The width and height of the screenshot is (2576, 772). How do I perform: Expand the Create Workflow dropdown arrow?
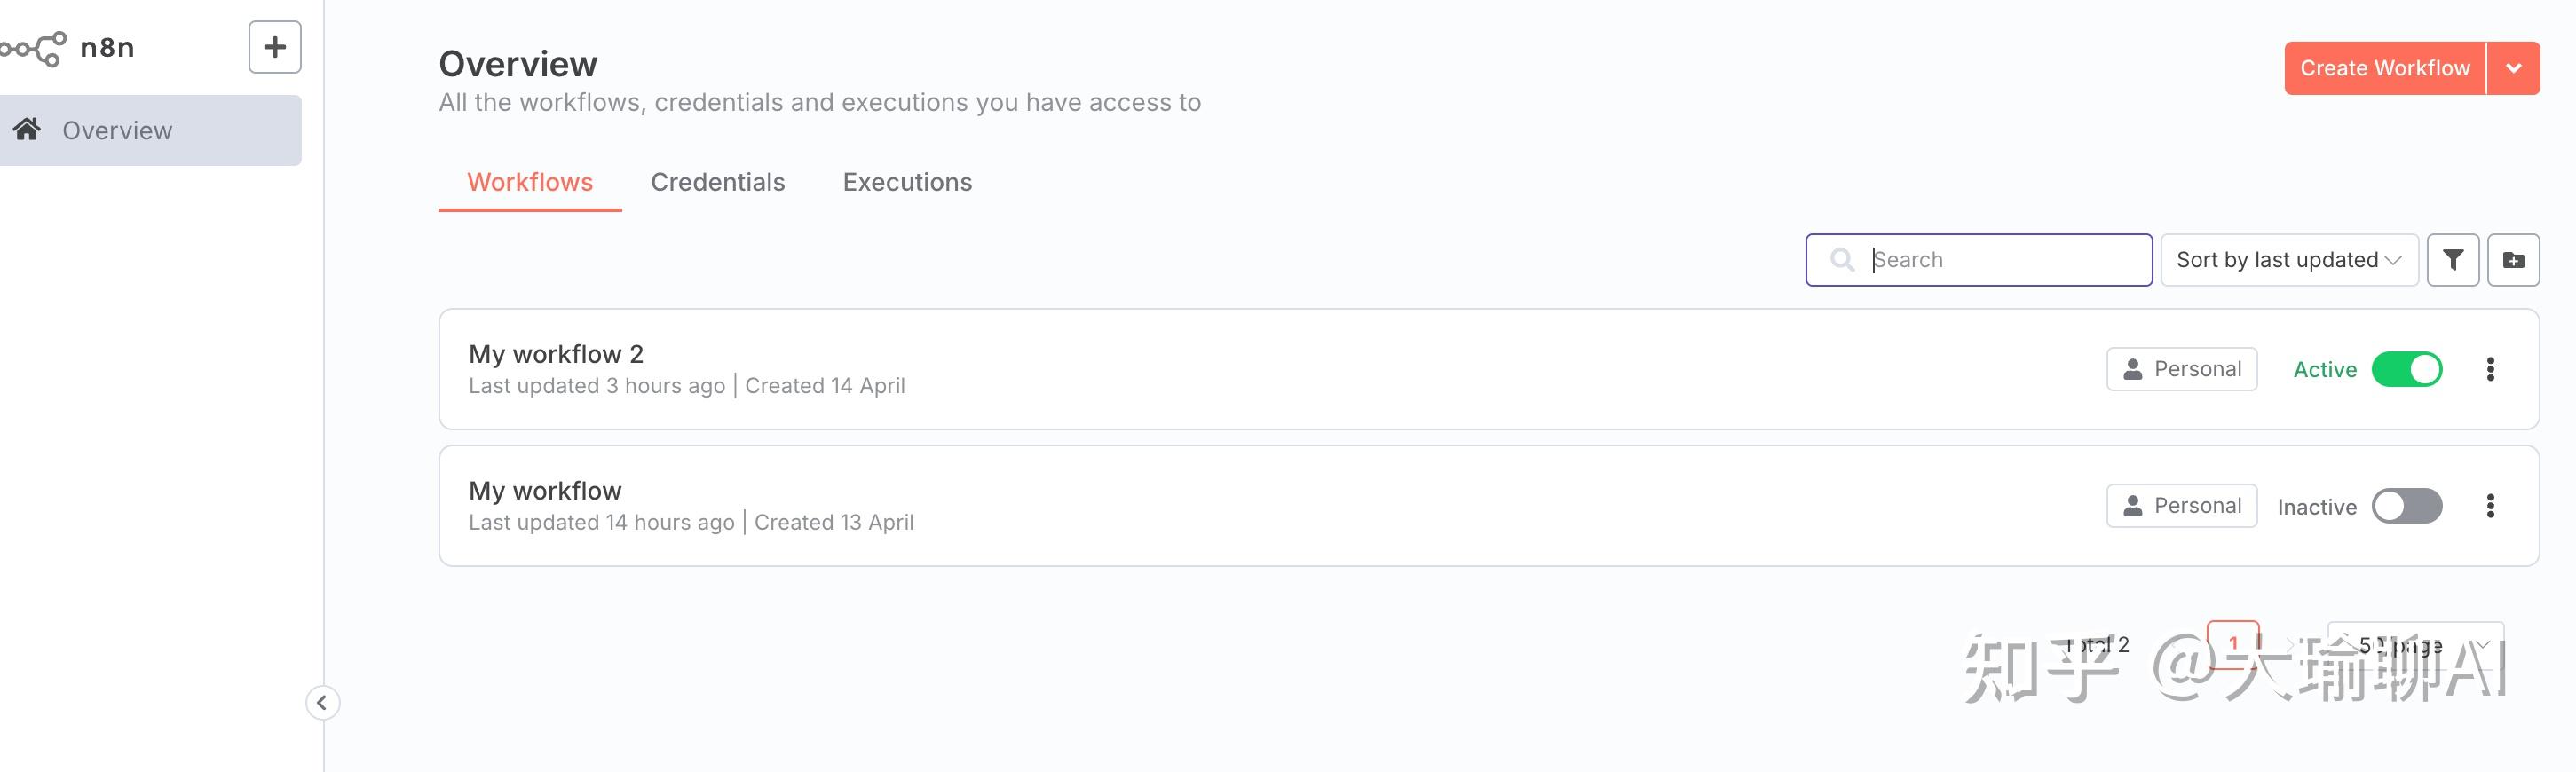pos(2513,68)
